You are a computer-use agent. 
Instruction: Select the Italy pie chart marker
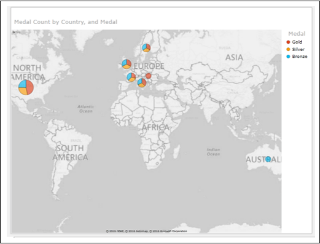(142, 82)
